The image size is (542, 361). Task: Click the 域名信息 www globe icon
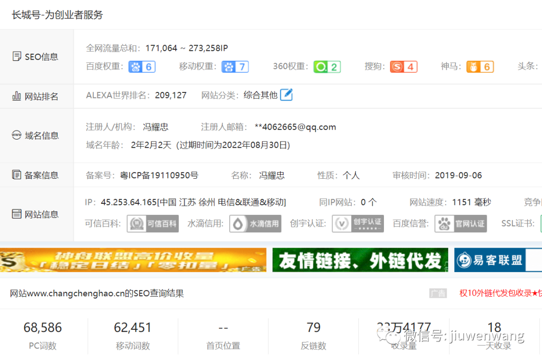17,135
